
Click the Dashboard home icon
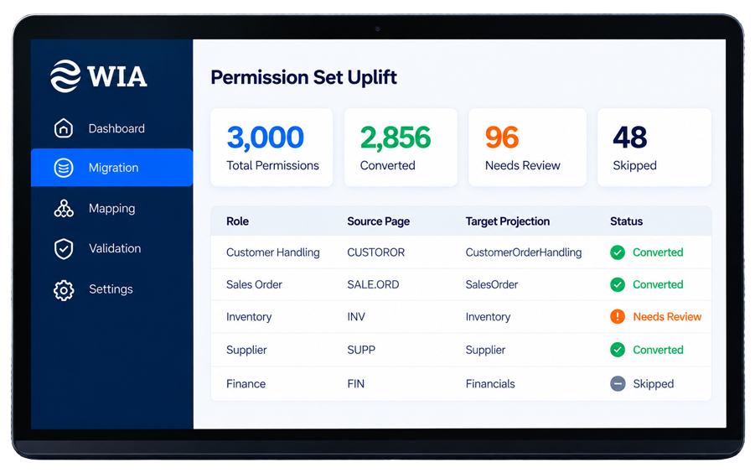pos(64,128)
